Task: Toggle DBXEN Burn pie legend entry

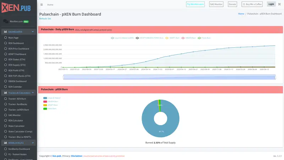Action: (51, 102)
